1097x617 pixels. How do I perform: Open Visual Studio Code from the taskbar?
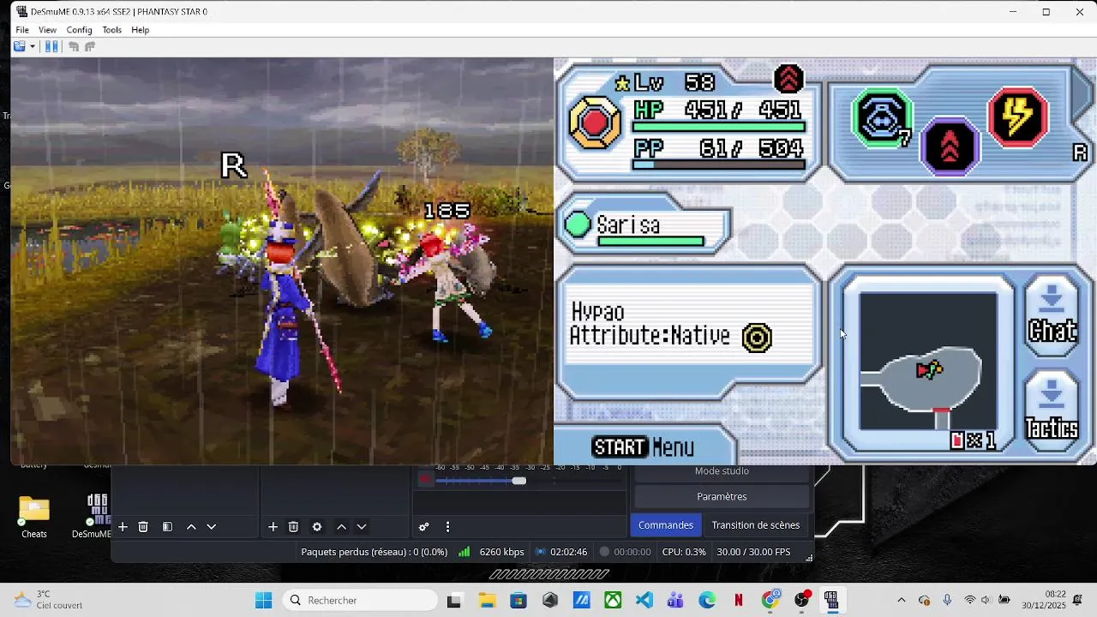(644, 600)
